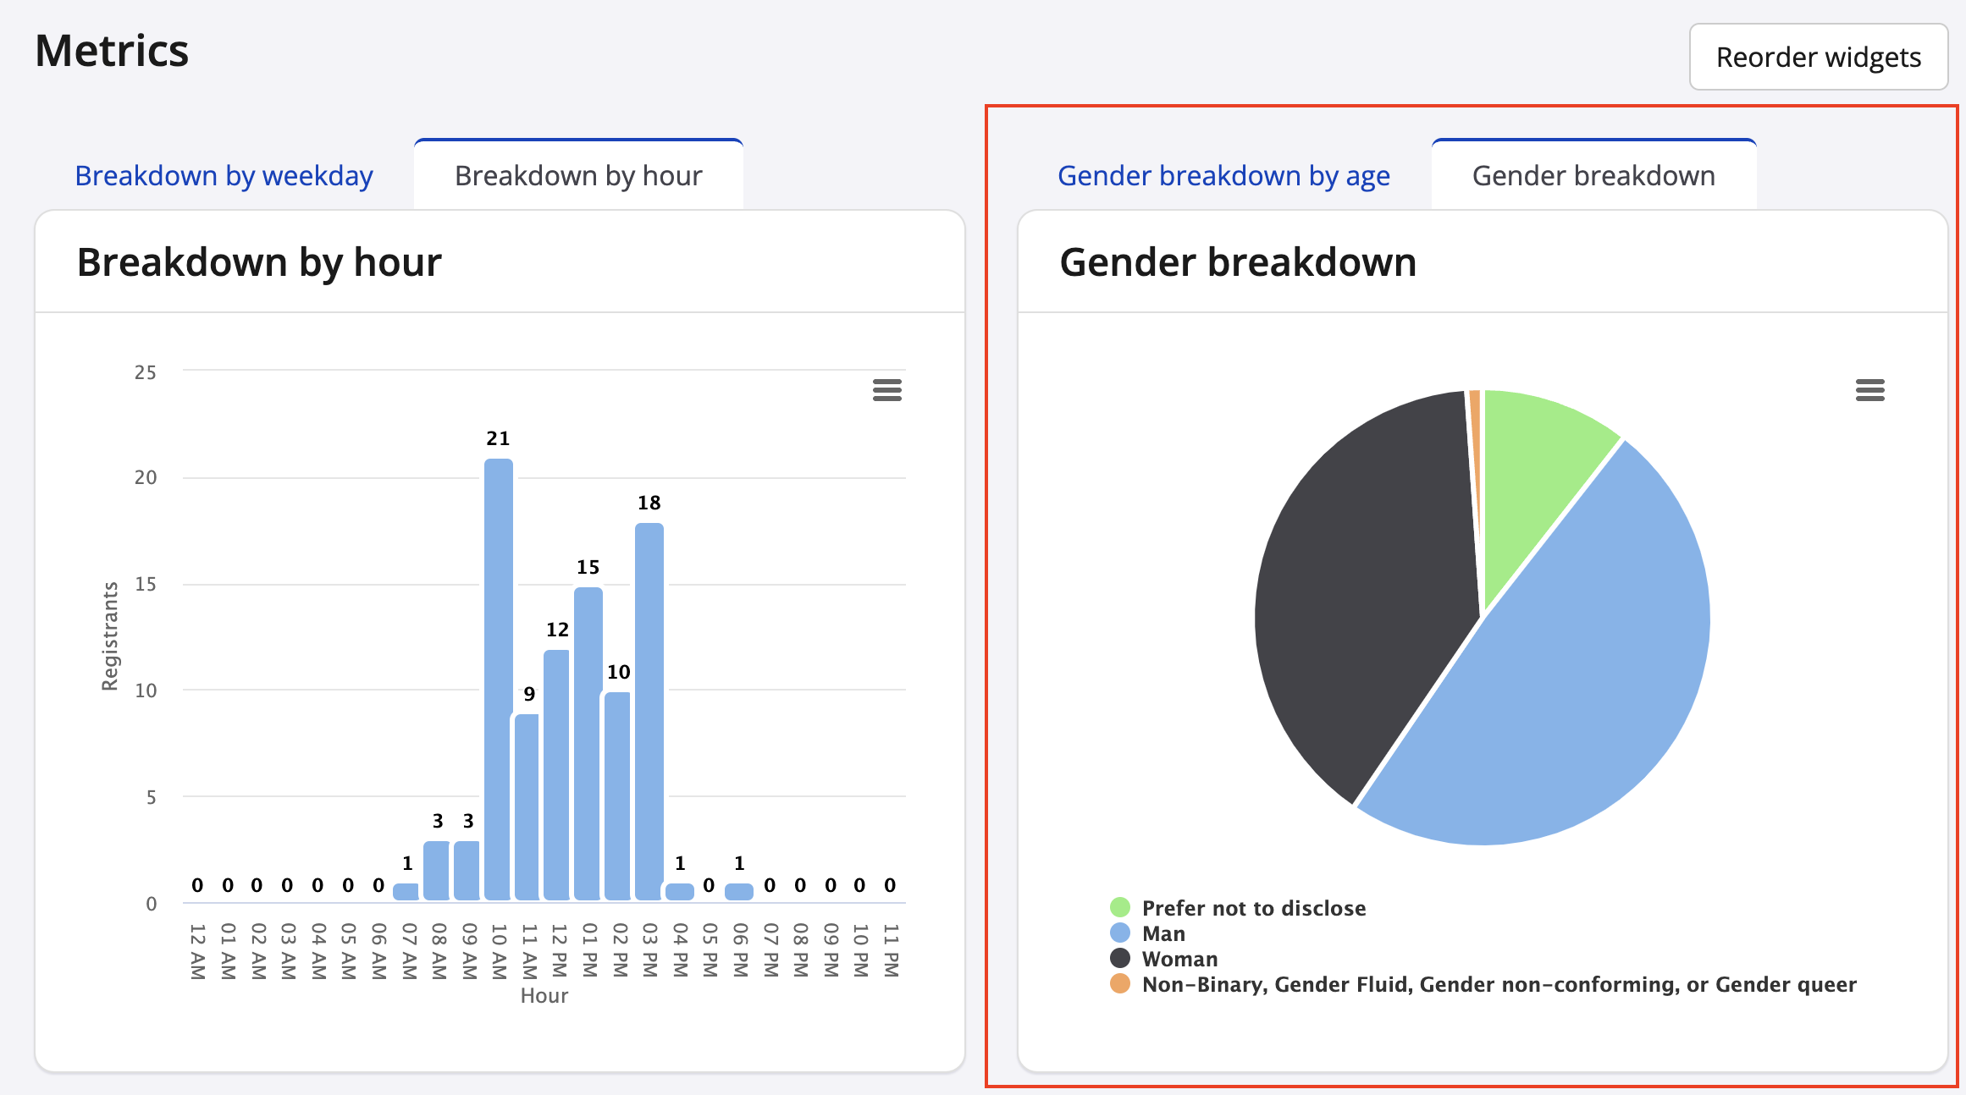Click the green legend color dot
This screenshot has height=1095, width=1966.
[1120, 908]
